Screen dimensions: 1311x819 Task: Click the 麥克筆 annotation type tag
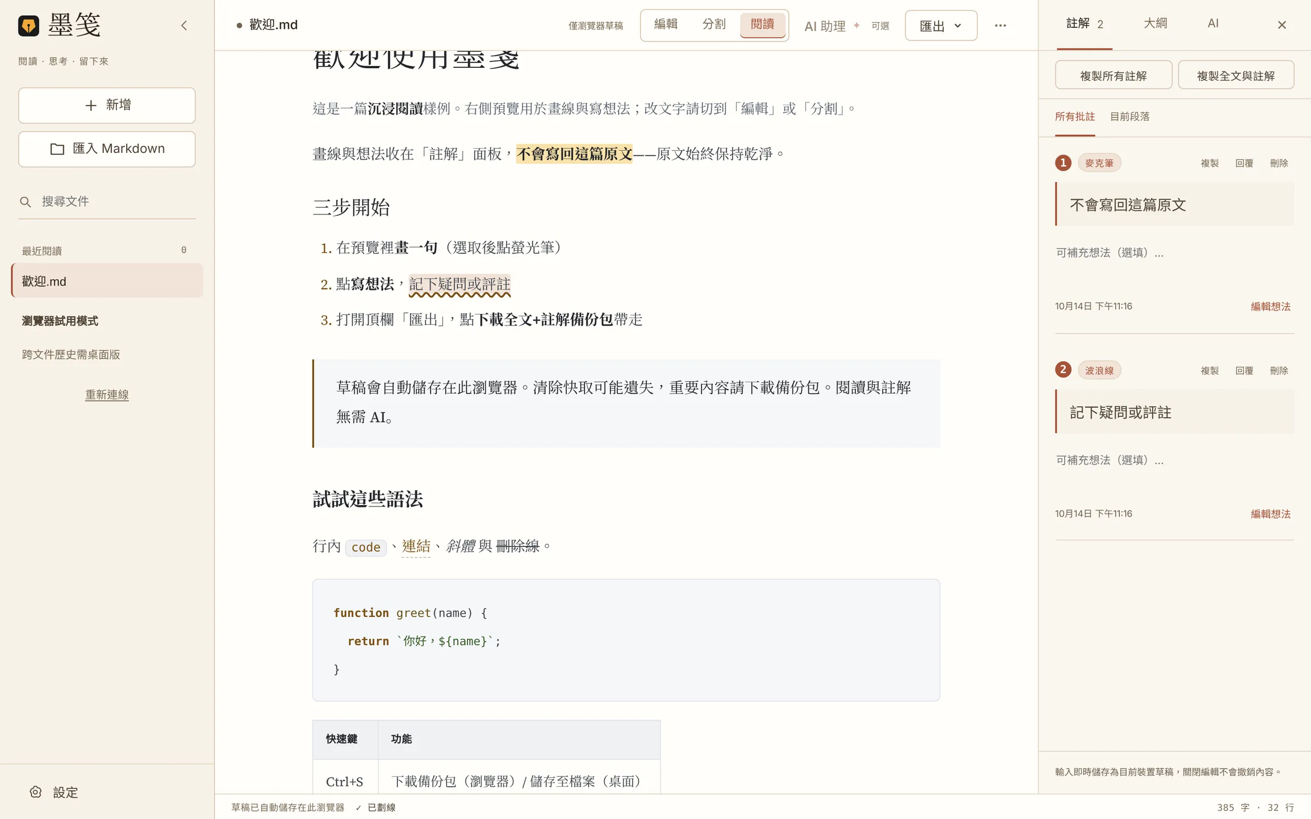(x=1099, y=163)
